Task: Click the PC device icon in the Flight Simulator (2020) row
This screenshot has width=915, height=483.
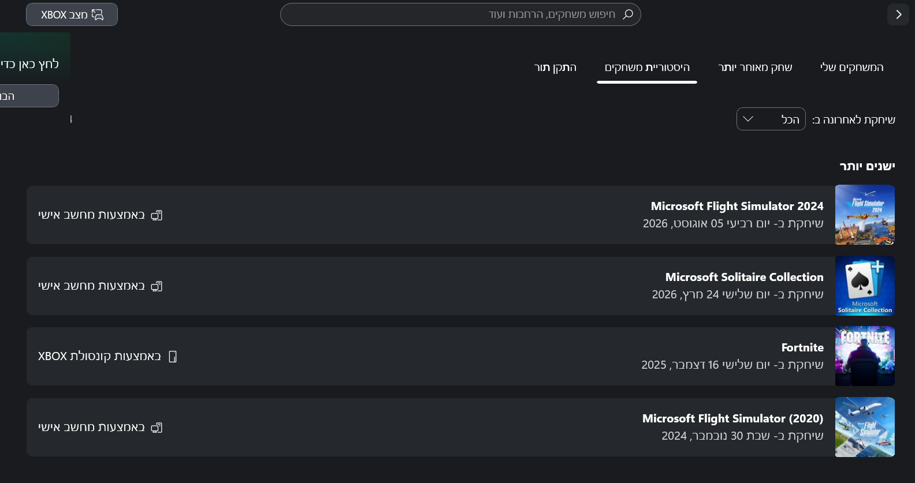Action: [157, 428]
